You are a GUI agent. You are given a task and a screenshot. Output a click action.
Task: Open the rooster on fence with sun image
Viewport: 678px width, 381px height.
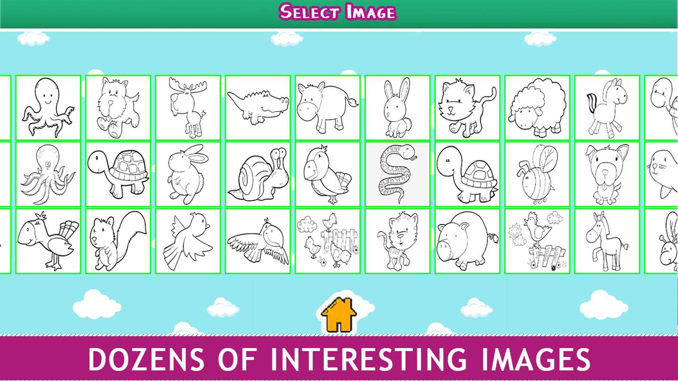(537, 241)
